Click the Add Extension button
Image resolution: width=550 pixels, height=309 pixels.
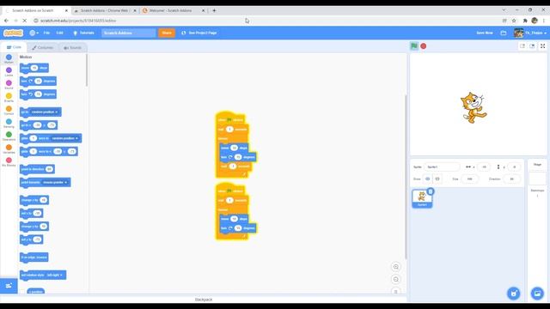point(9,286)
